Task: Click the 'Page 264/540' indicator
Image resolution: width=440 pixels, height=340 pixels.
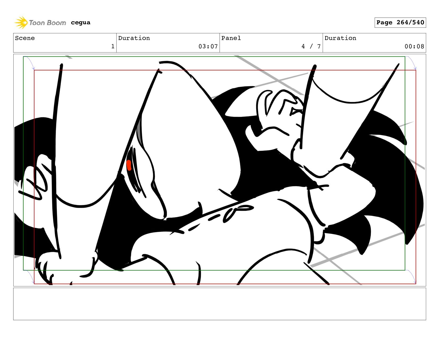Action: coord(400,22)
